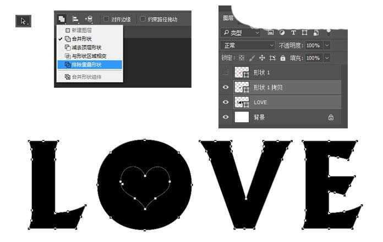Image resolution: width=383 pixels, height=242 pixels.
Task: Click the path arrangement stack icon
Action: click(x=89, y=19)
